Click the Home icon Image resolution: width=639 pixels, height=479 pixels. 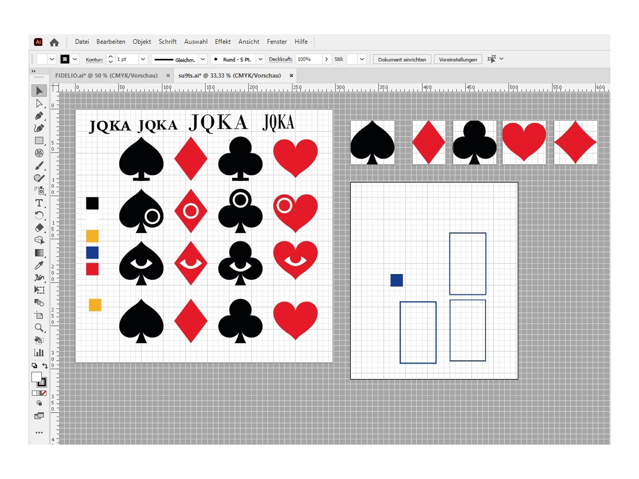click(x=54, y=42)
